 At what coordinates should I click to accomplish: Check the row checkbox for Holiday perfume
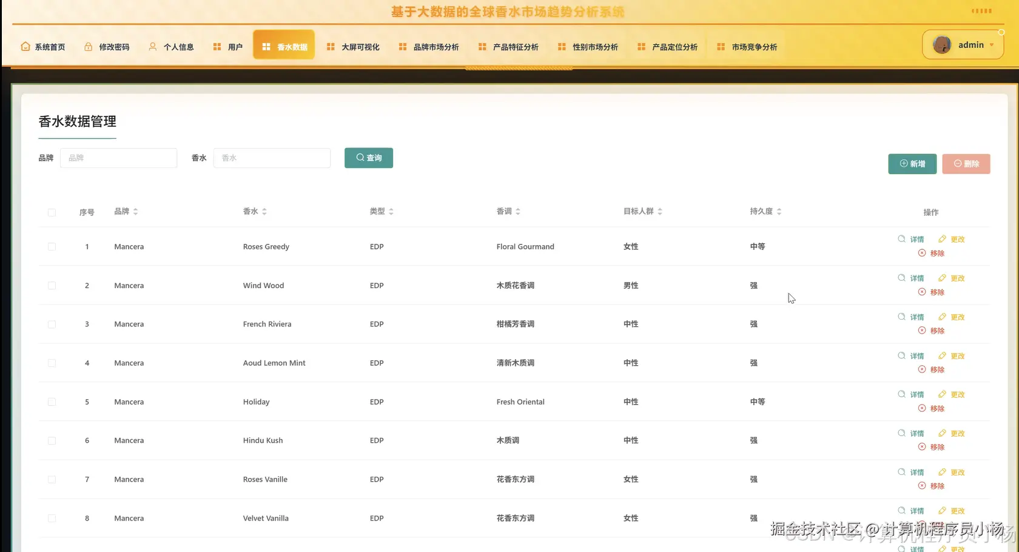(x=52, y=402)
